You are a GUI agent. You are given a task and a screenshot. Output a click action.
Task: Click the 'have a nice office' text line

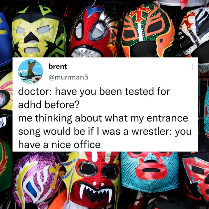click(59, 145)
